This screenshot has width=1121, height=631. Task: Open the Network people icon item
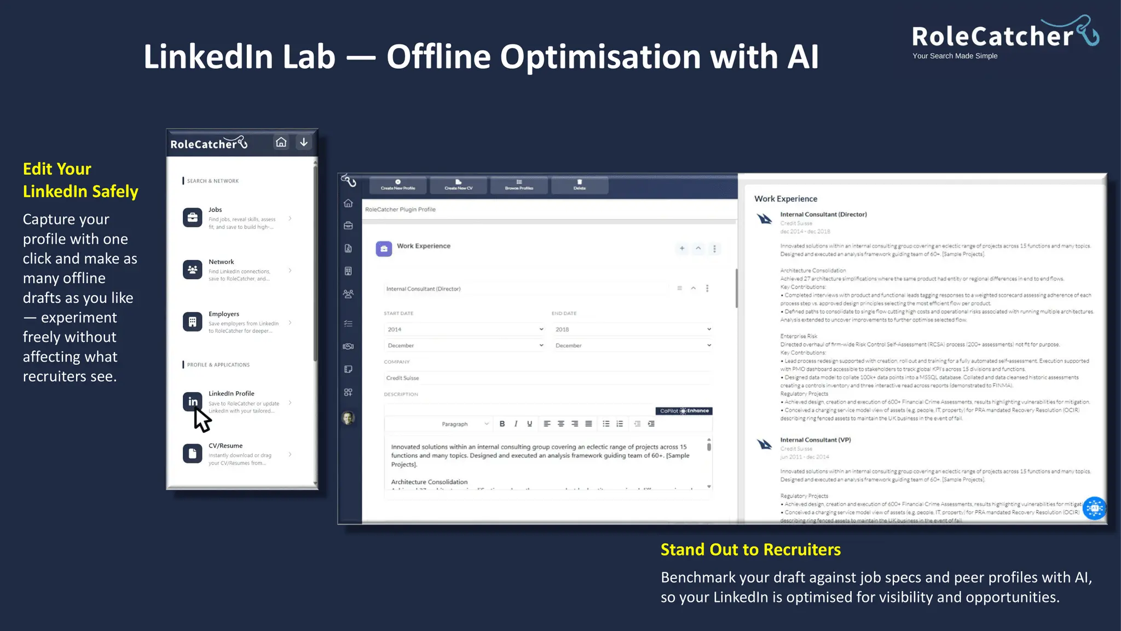[x=192, y=269]
